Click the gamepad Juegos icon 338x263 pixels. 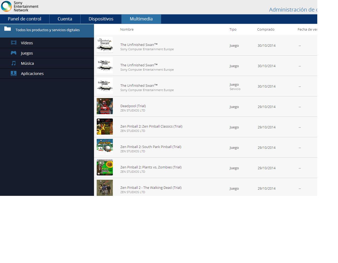(13, 53)
